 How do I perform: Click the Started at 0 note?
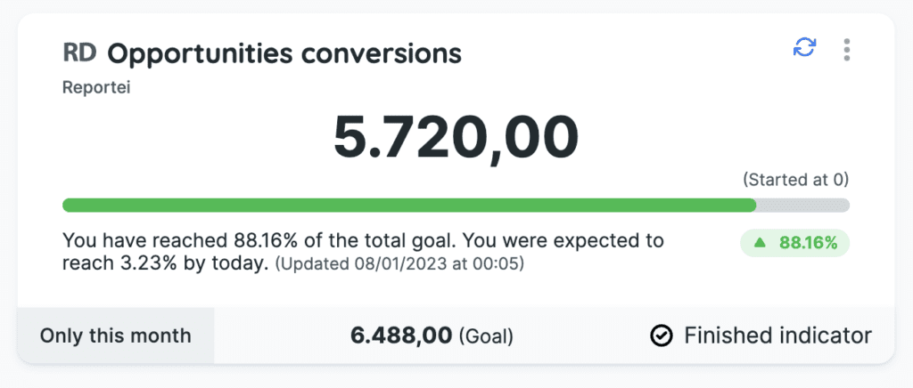(x=796, y=180)
